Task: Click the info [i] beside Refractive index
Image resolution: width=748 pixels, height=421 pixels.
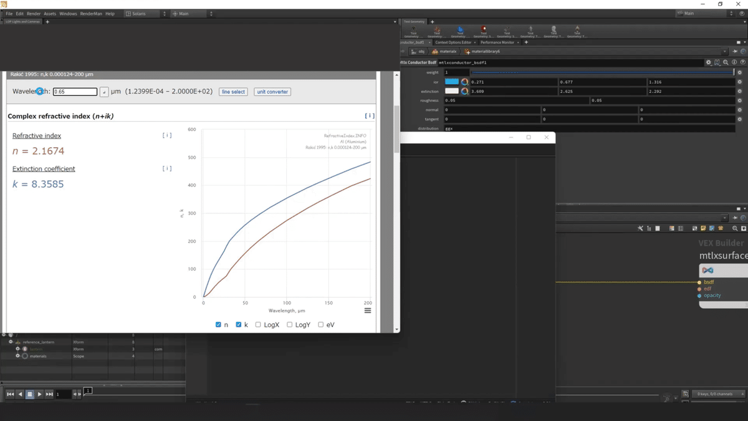Action: tap(166, 135)
